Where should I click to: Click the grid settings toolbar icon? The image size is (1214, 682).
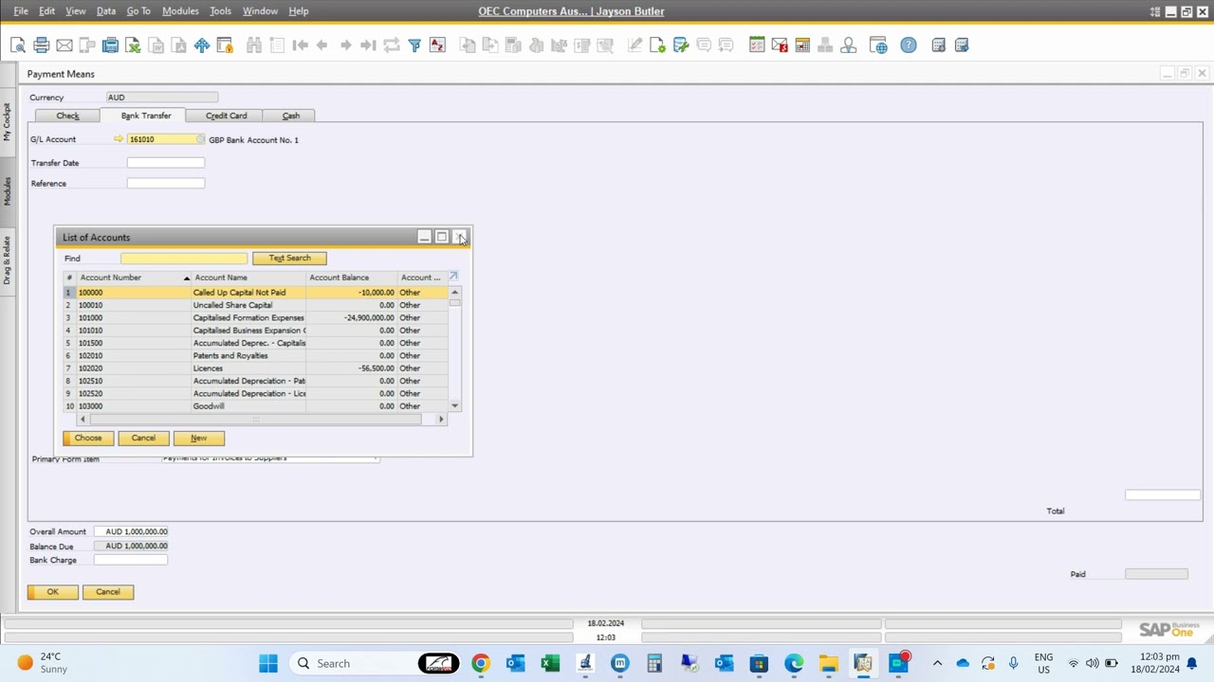[x=938, y=45]
